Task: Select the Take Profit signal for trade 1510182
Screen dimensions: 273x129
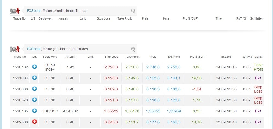Action: (x=258, y=67)
